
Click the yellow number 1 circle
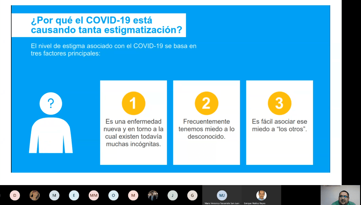(x=133, y=103)
